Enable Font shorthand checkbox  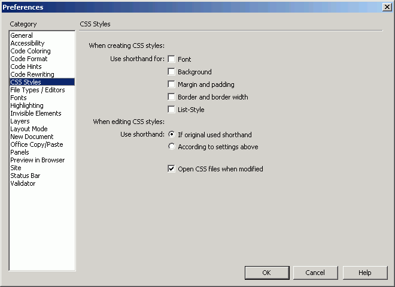pos(171,59)
